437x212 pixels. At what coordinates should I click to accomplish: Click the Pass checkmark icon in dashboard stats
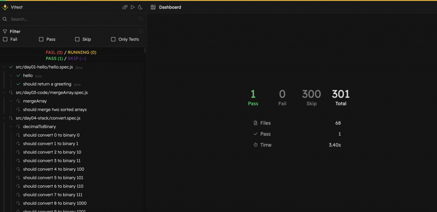coord(255,134)
